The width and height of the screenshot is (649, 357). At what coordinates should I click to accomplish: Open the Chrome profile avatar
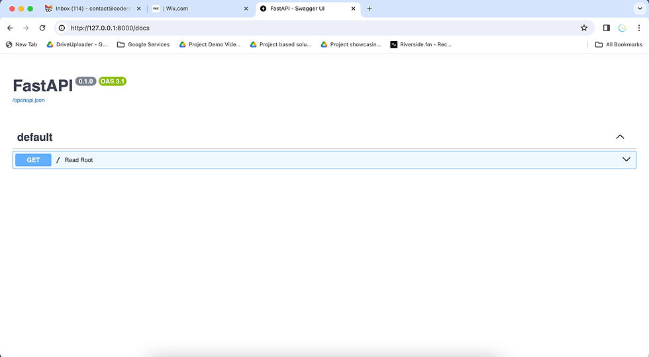pos(622,28)
